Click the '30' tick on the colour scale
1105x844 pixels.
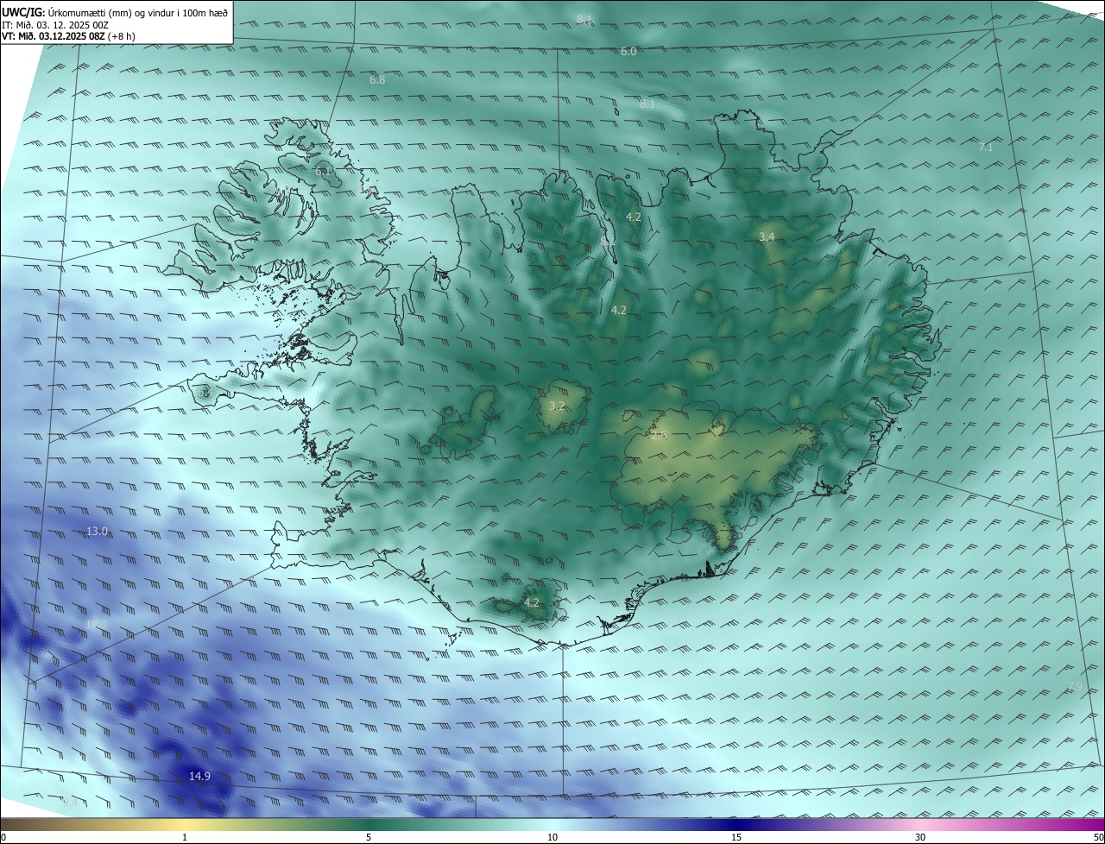click(x=920, y=838)
